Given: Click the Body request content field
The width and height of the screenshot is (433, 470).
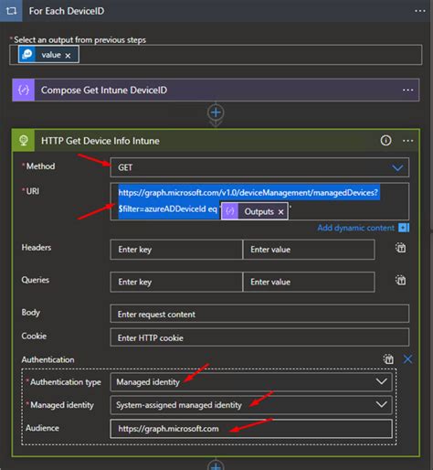Looking at the screenshot, I should pyautogui.click(x=259, y=314).
